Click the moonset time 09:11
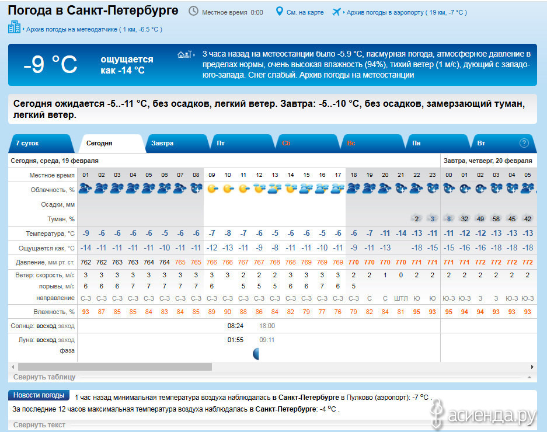The image size is (547, 432). 267,340
